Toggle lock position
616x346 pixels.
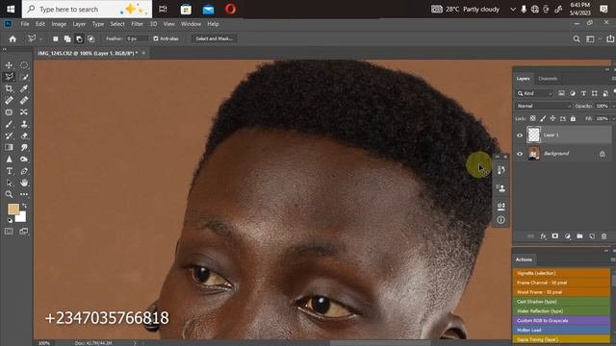coord(552,118)
